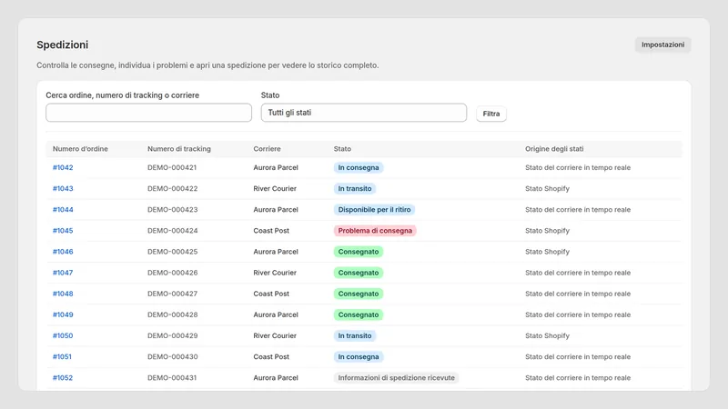The image size is (728, 409).
Task: Open order #1052
Action: coord(63,377)
